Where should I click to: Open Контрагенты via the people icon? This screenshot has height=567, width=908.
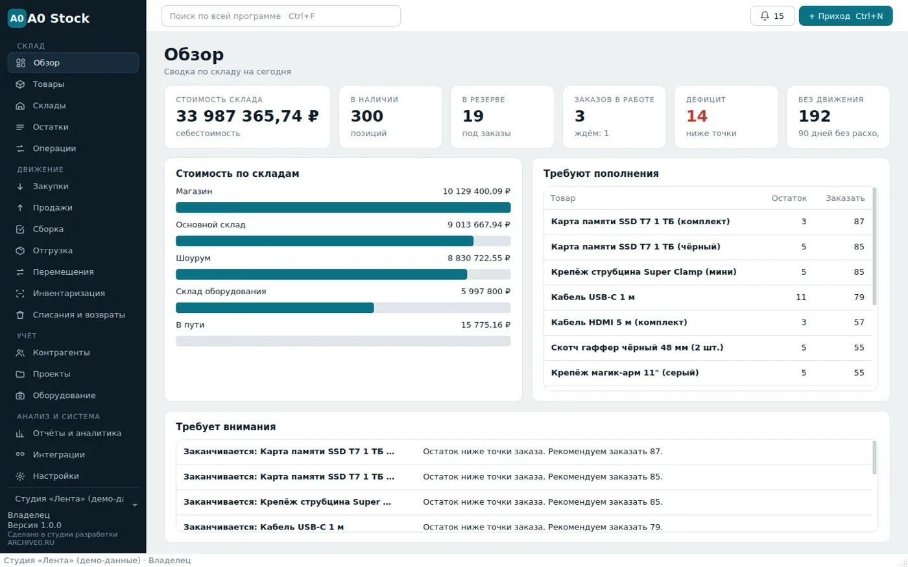pos(20,353)
